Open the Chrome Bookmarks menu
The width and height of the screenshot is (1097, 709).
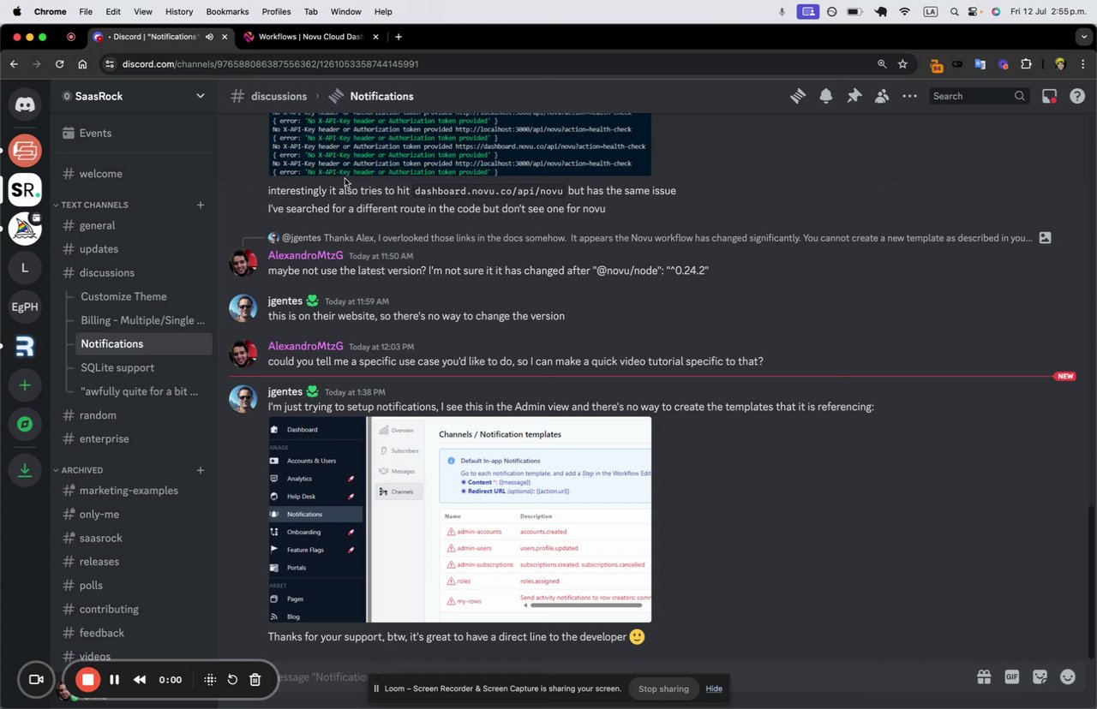click(227, 11)
